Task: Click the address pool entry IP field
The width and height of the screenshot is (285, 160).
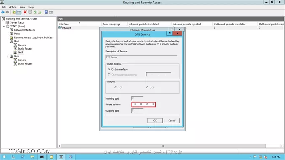Action: (158, 74)
